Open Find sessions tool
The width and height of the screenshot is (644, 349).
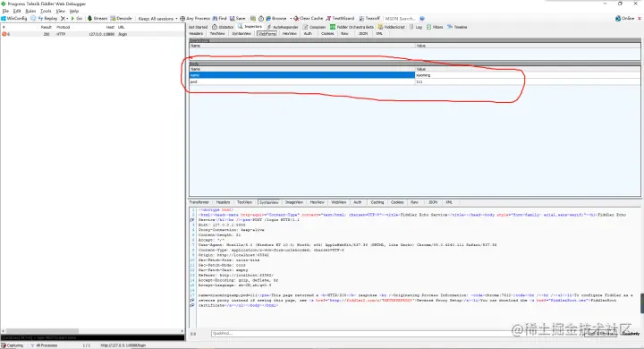[220, 19]
